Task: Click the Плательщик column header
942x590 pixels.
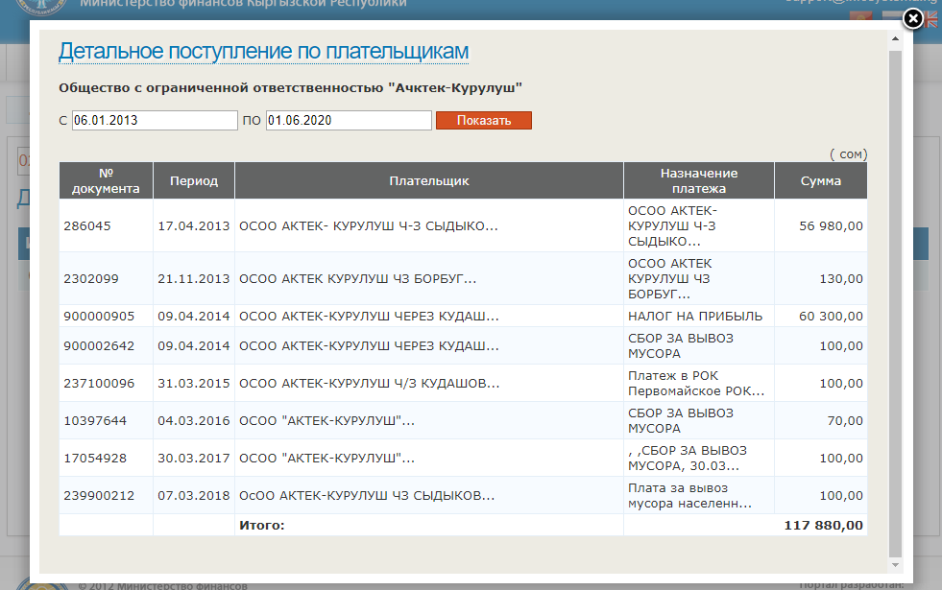Action: [429, 180]
